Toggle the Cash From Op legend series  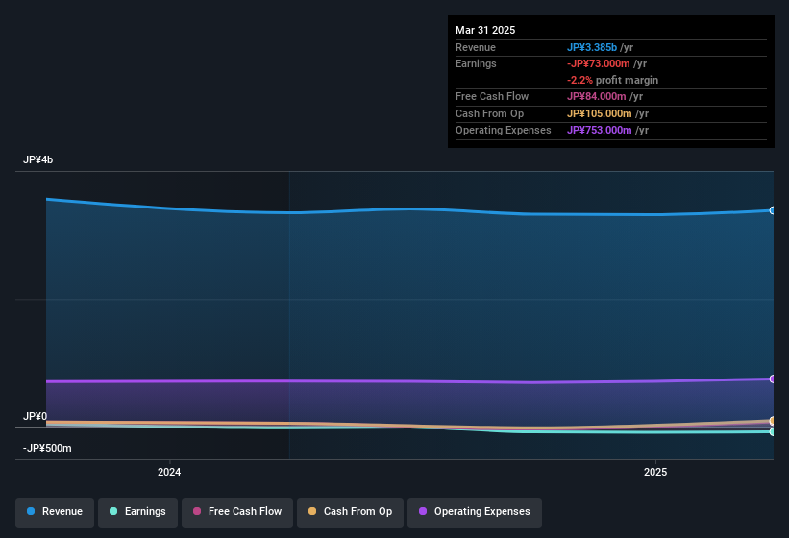point(350,512)
